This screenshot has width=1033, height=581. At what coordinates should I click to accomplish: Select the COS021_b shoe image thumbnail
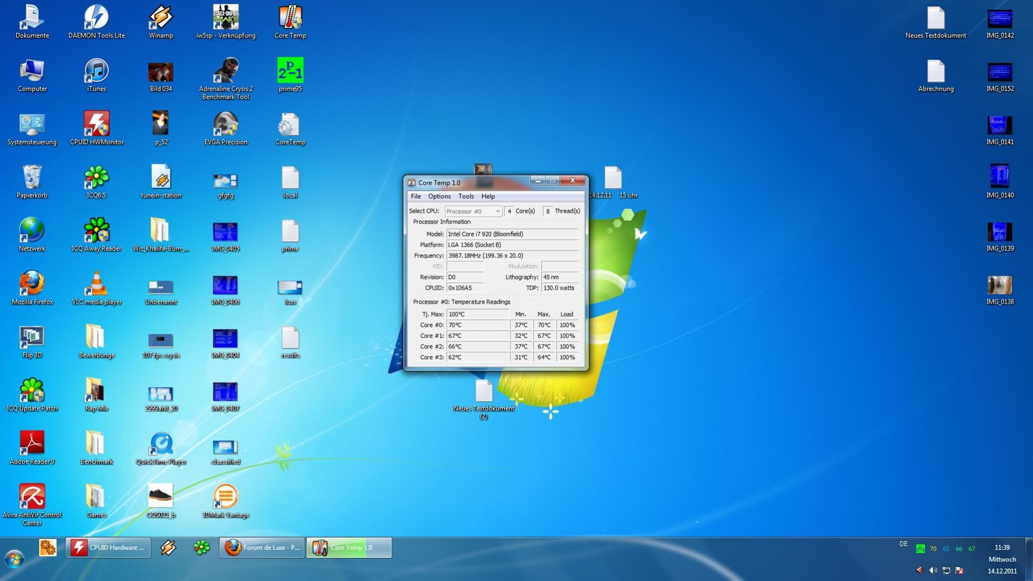[160, 501]
